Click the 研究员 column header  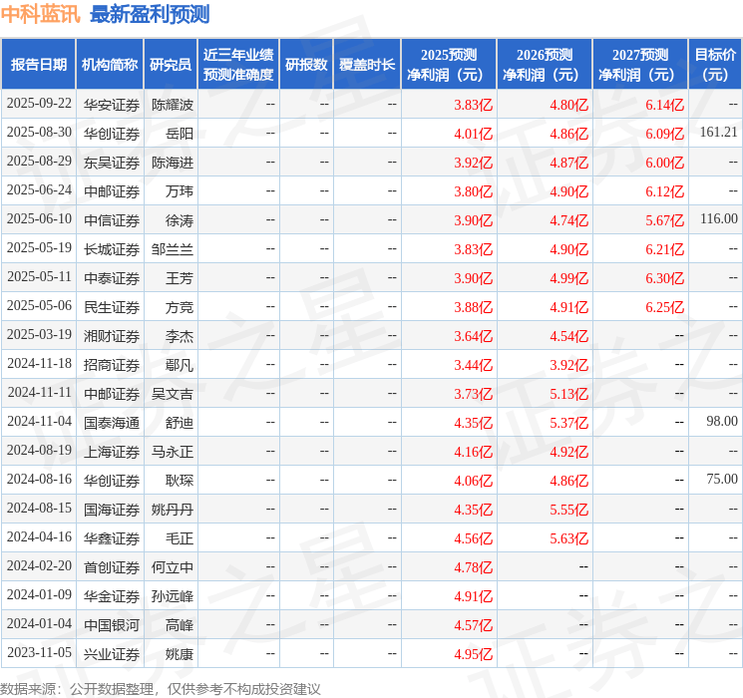(x=171, y=65)
